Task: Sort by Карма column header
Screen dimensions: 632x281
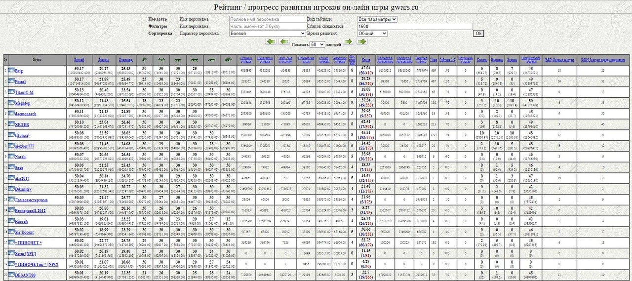Action: 366,59
